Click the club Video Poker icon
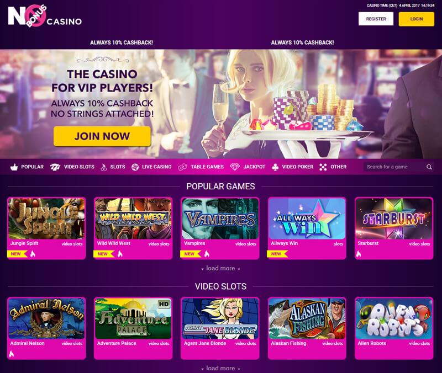This screenshot has width=442, height=373. (275, 167)
